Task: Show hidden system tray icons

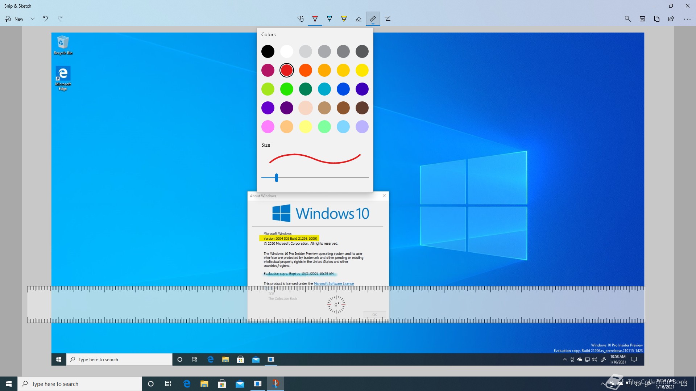Action: click(602, 384)
